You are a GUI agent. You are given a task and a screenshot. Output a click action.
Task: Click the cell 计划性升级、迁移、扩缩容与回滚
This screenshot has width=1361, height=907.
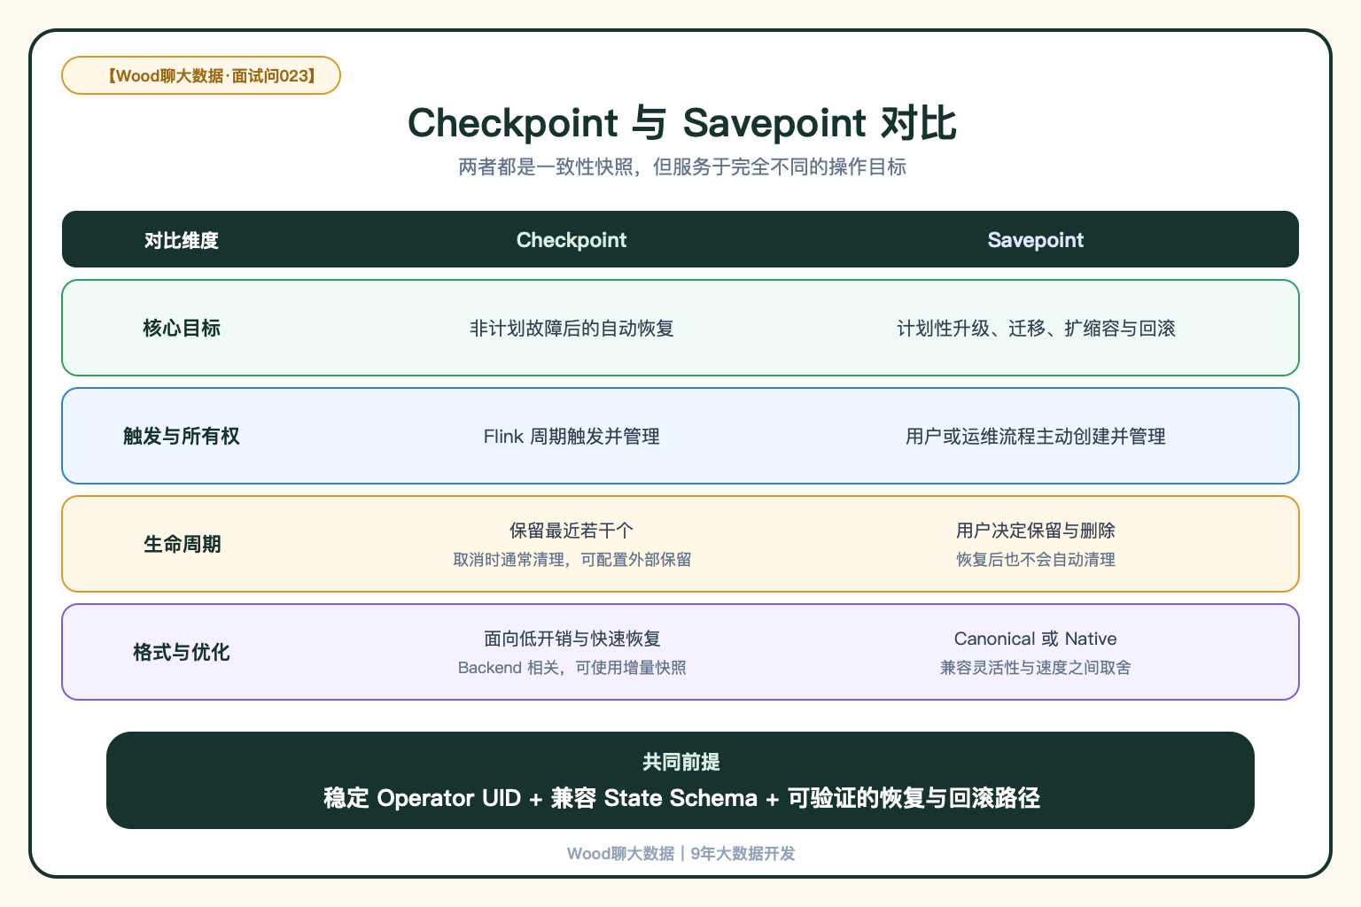pos(1036,329)
